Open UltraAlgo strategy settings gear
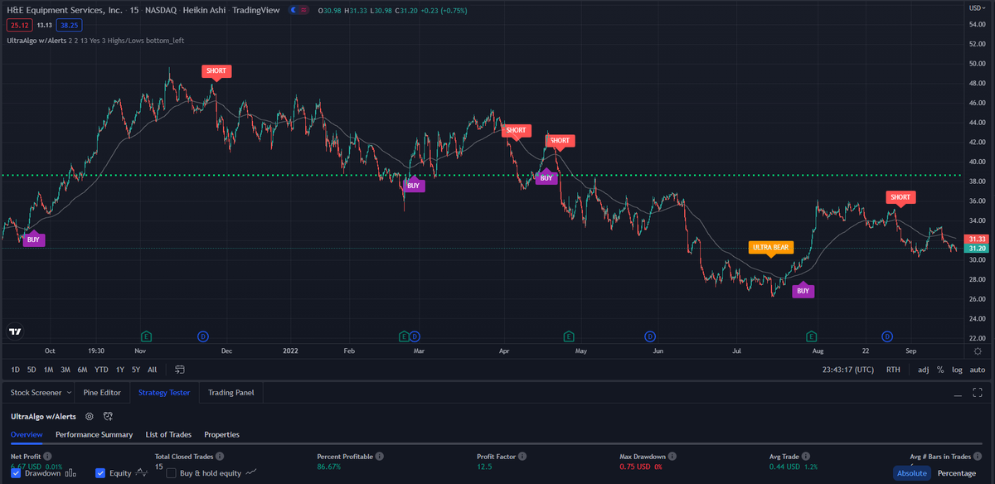This screenshot has height=484, width=995. click(89, 416)
